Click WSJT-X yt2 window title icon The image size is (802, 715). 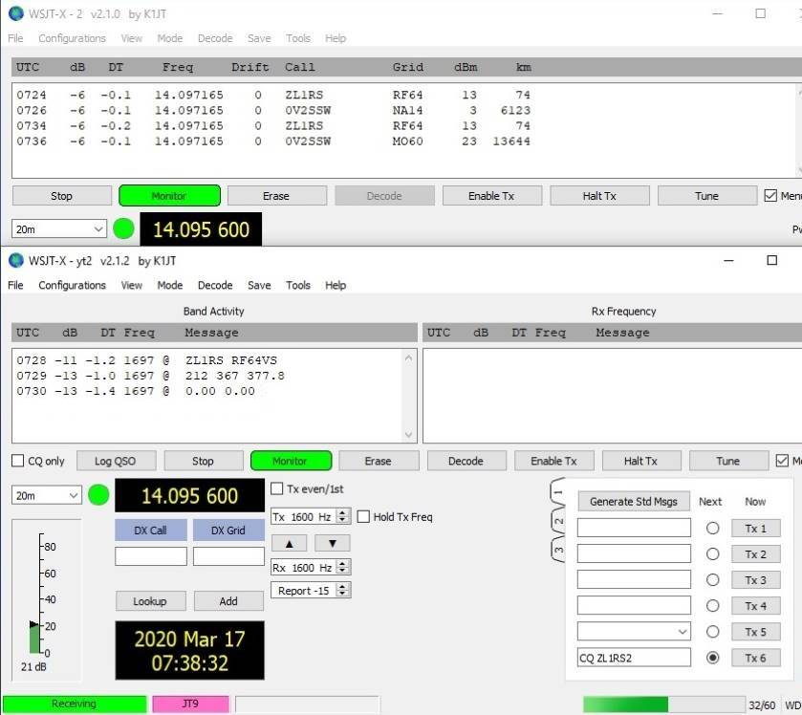(15, 260)
